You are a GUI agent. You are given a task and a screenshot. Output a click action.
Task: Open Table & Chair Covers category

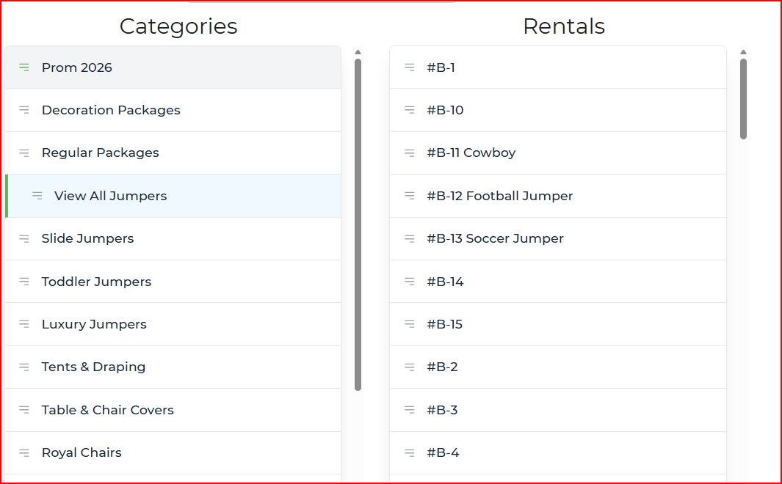pos(107,410)
